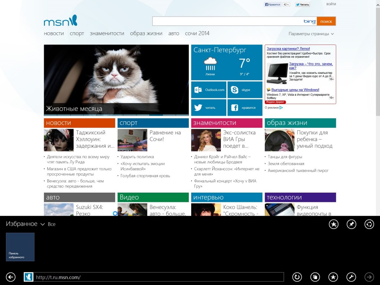Open the computer monitor ad thumbnail
Viewport: 380px width, 285px height.
tap(277, 73)
